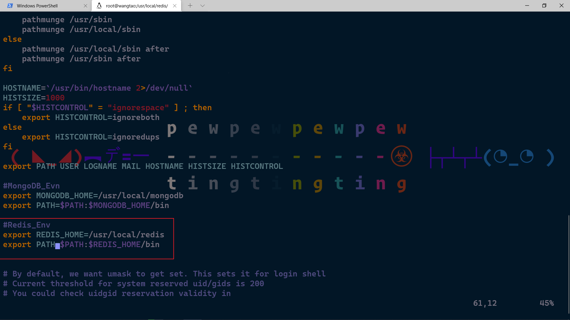Click the red biohazard symbol in background art

pyautogui.click(x=401, y=156)
